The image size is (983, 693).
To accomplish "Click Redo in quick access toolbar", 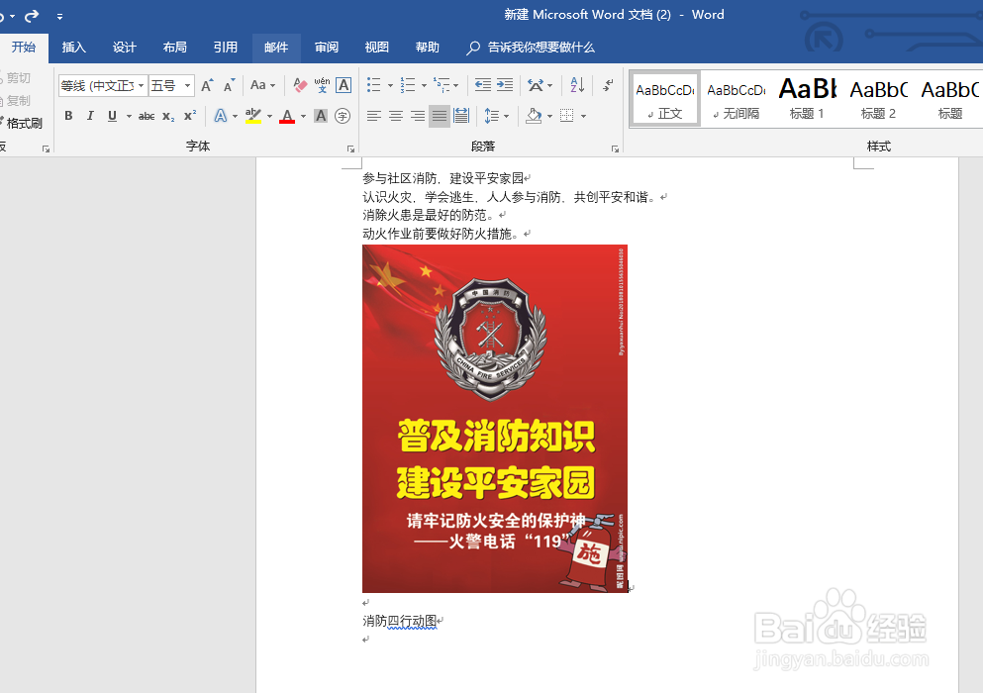I will (32, 16).
